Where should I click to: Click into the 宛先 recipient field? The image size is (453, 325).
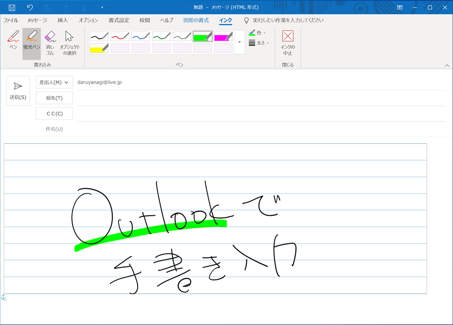tap(261, 98)
